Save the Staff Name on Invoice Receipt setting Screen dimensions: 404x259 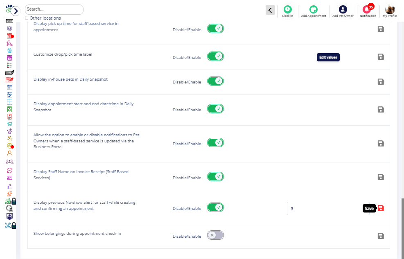click(381, 177)
